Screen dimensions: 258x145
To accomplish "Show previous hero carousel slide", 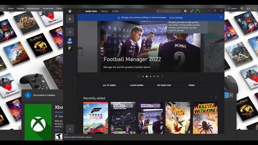I will (139, 76).
